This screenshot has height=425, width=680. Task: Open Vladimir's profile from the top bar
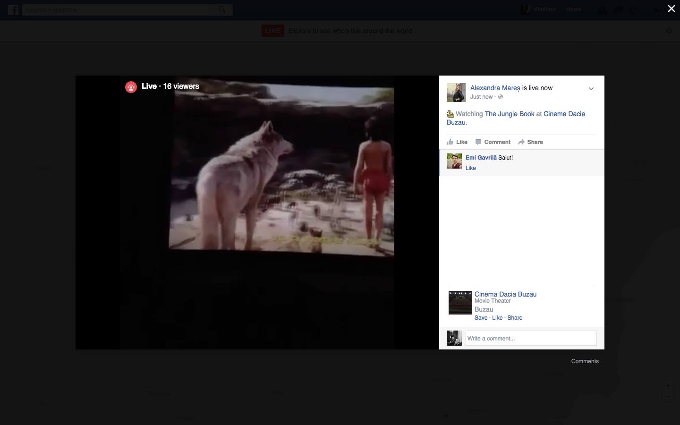[x=539, y=9]
